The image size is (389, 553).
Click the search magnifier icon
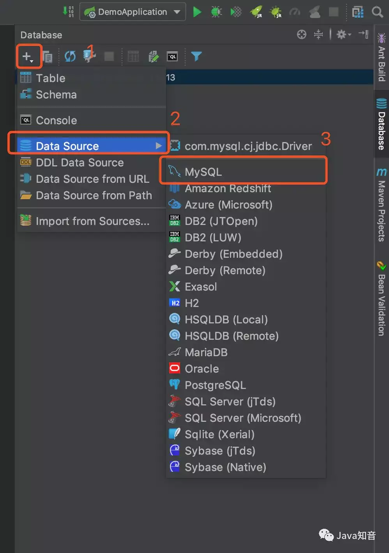pos(377,12)
